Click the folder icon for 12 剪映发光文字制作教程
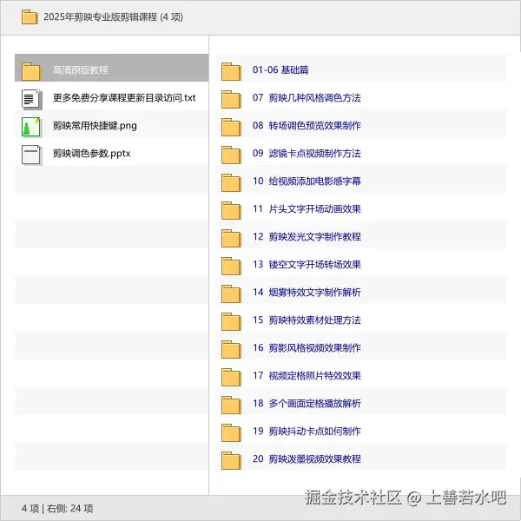Screen dimensions: 521x521 231,238
